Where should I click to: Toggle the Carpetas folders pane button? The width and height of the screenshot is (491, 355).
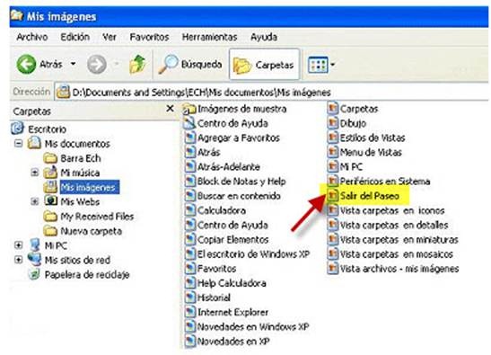point(264,65)
